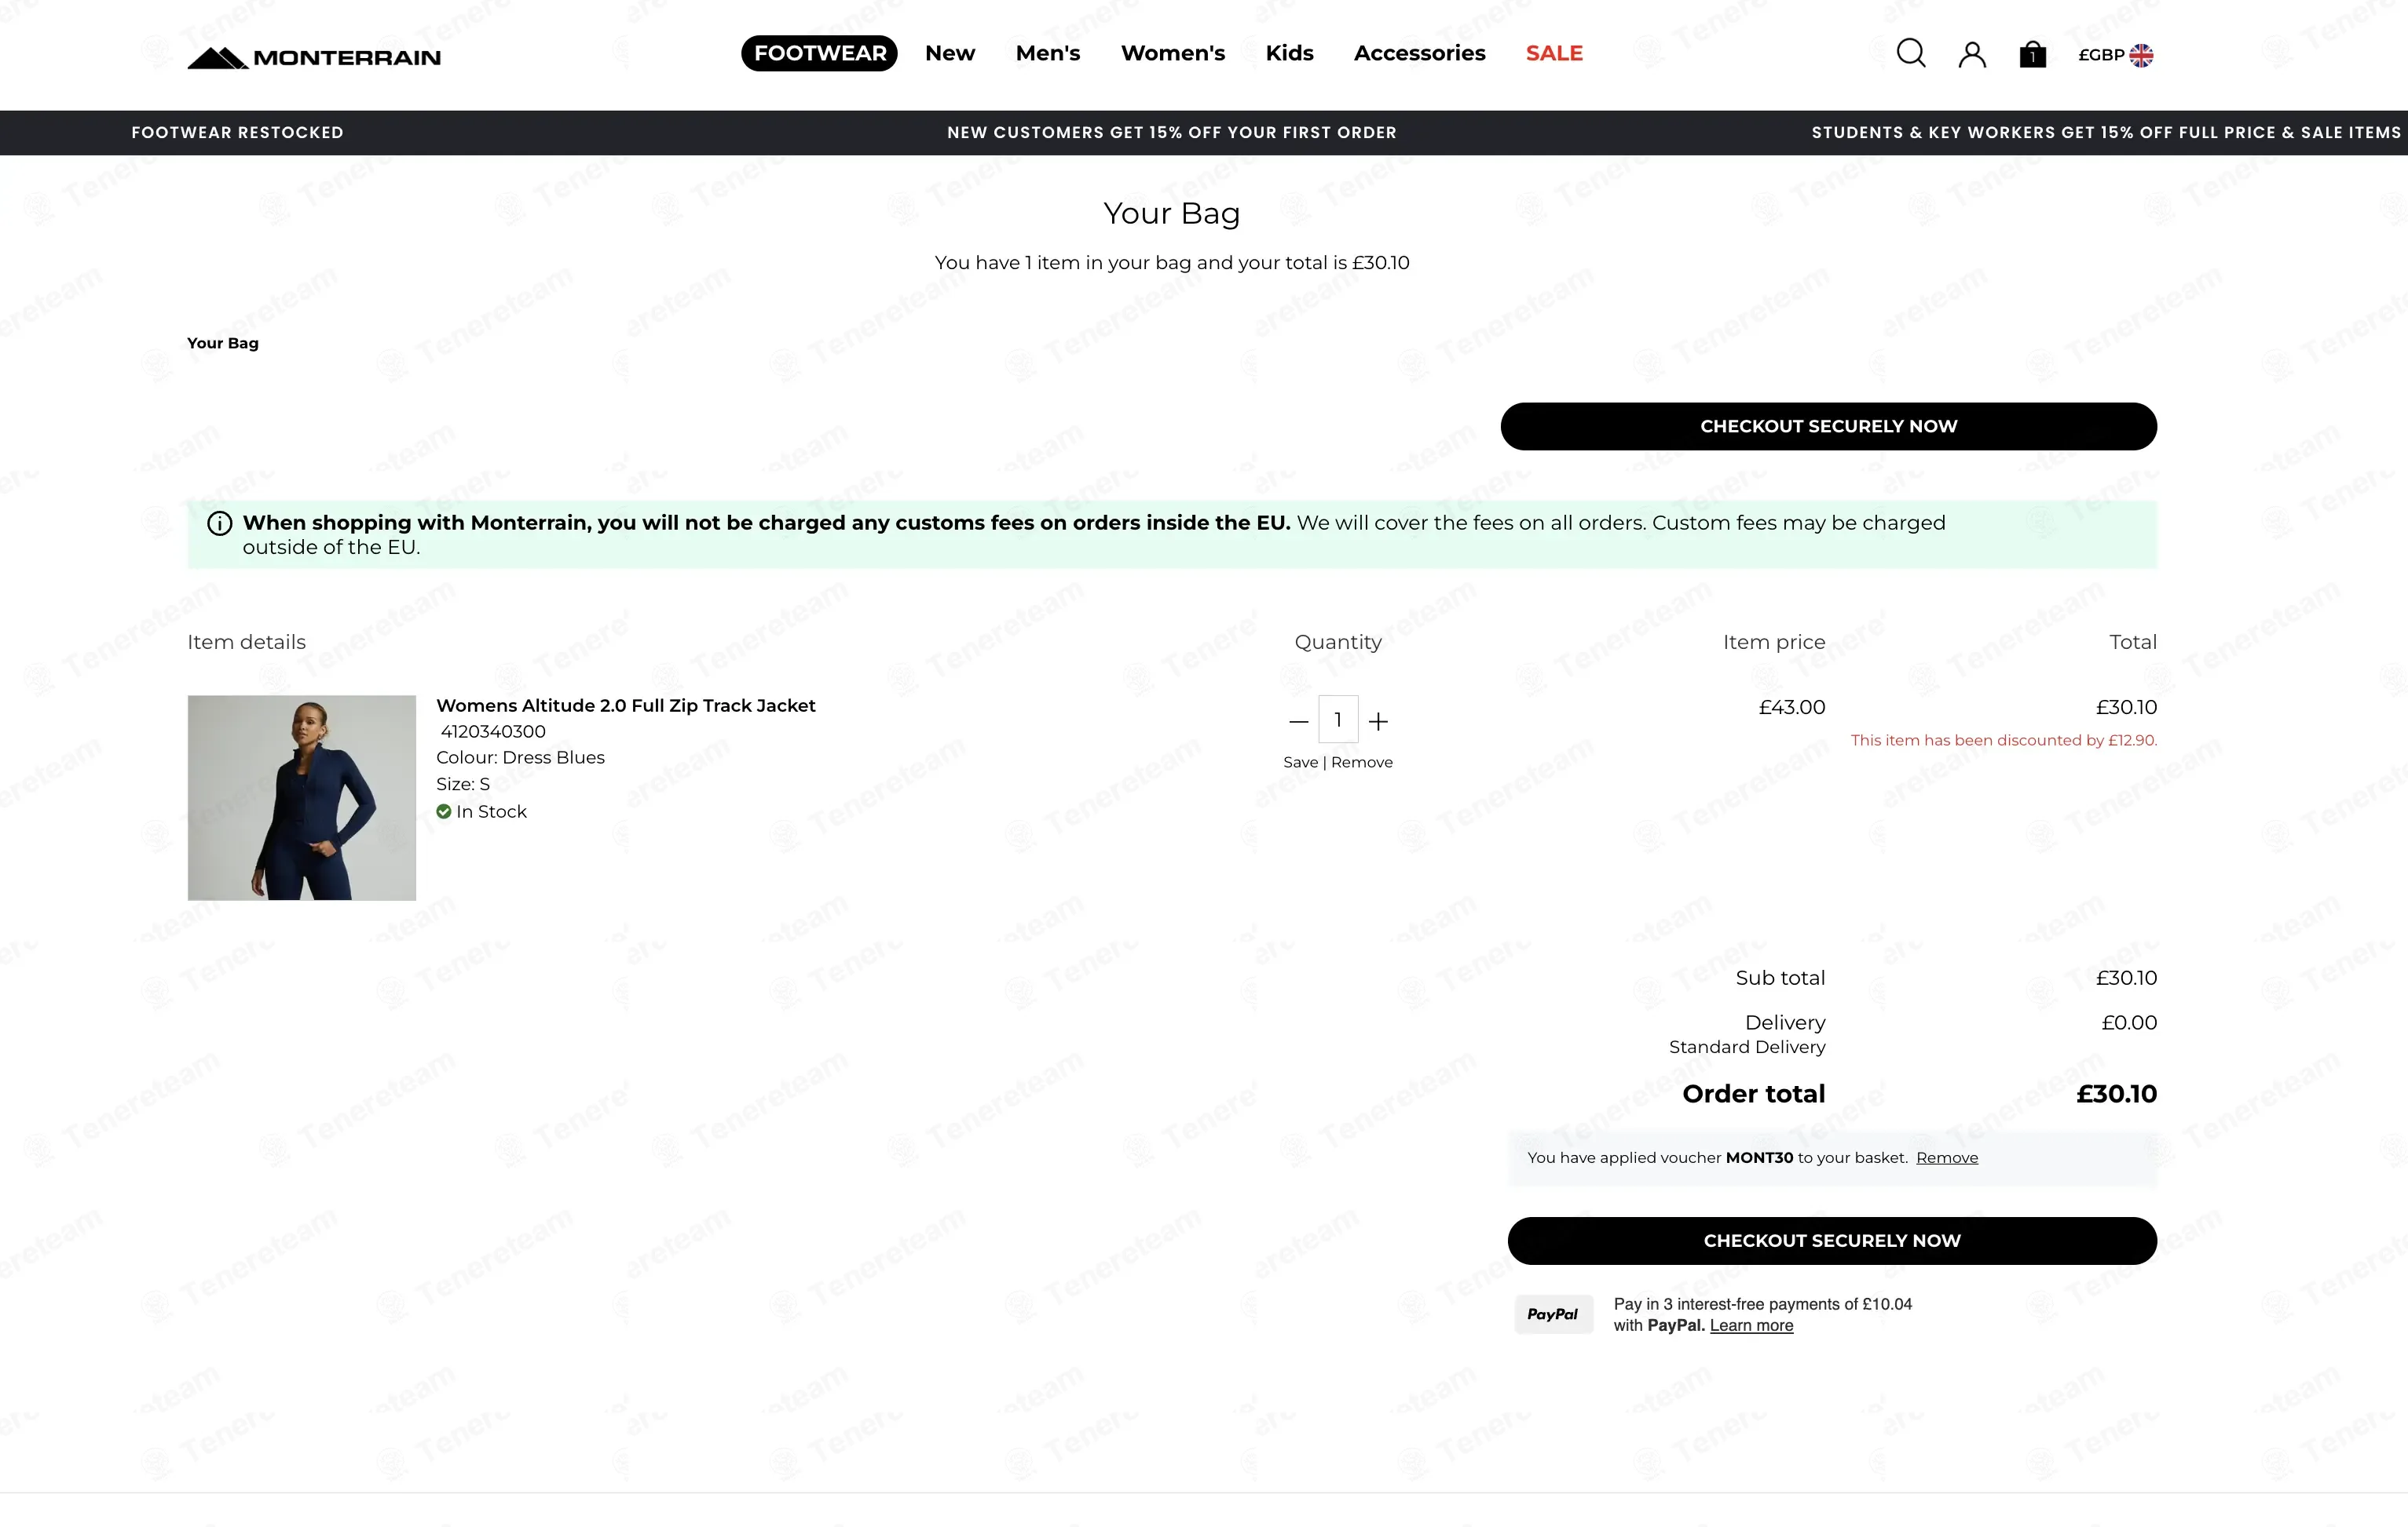Decrease quantity with the minus icon
Screen dimensions: 2408x1527
tap(1299, 722)
